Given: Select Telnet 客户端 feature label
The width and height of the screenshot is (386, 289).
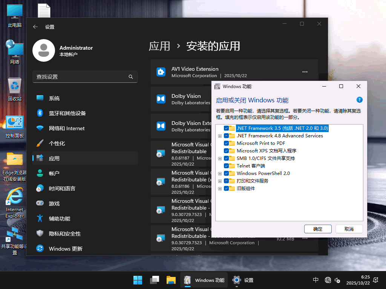Looking at the screenshot, I should [251, 166].
